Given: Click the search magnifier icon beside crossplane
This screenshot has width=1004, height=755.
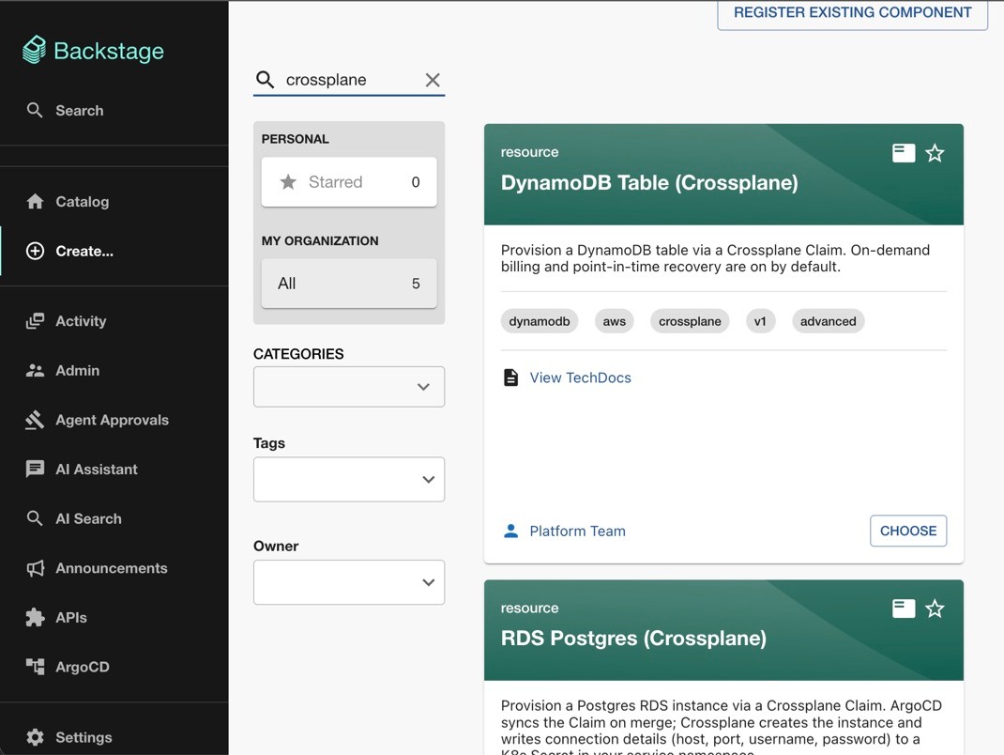Looking at the screenshot, I should 266,80.
